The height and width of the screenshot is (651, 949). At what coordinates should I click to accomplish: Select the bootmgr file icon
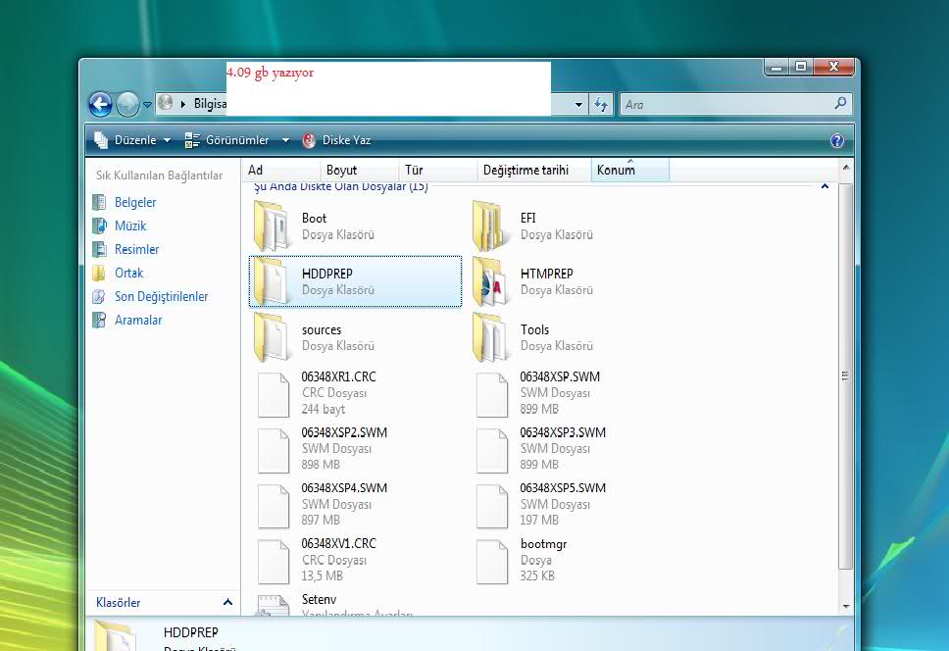coord(491,562)
